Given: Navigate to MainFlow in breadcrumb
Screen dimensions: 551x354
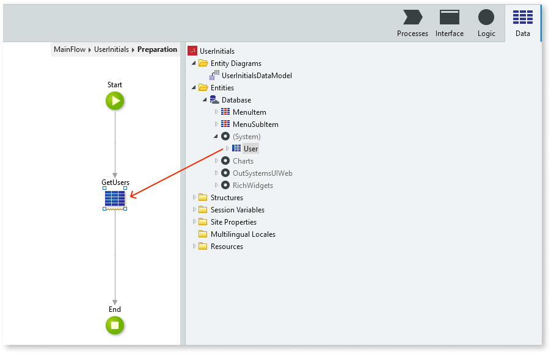Looking at the screenshot, I should (x=70, y=49).
